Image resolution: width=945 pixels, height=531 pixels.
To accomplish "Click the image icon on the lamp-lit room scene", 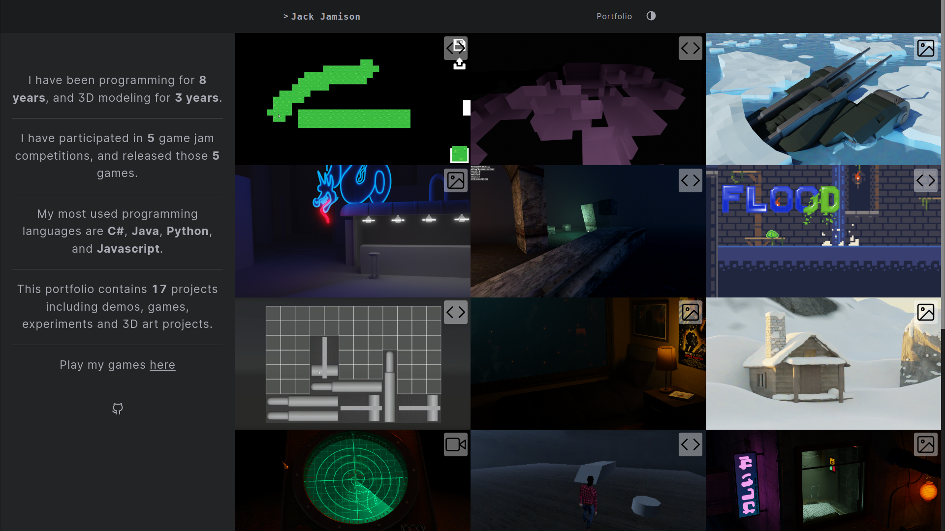I will (x=690, y=312).
